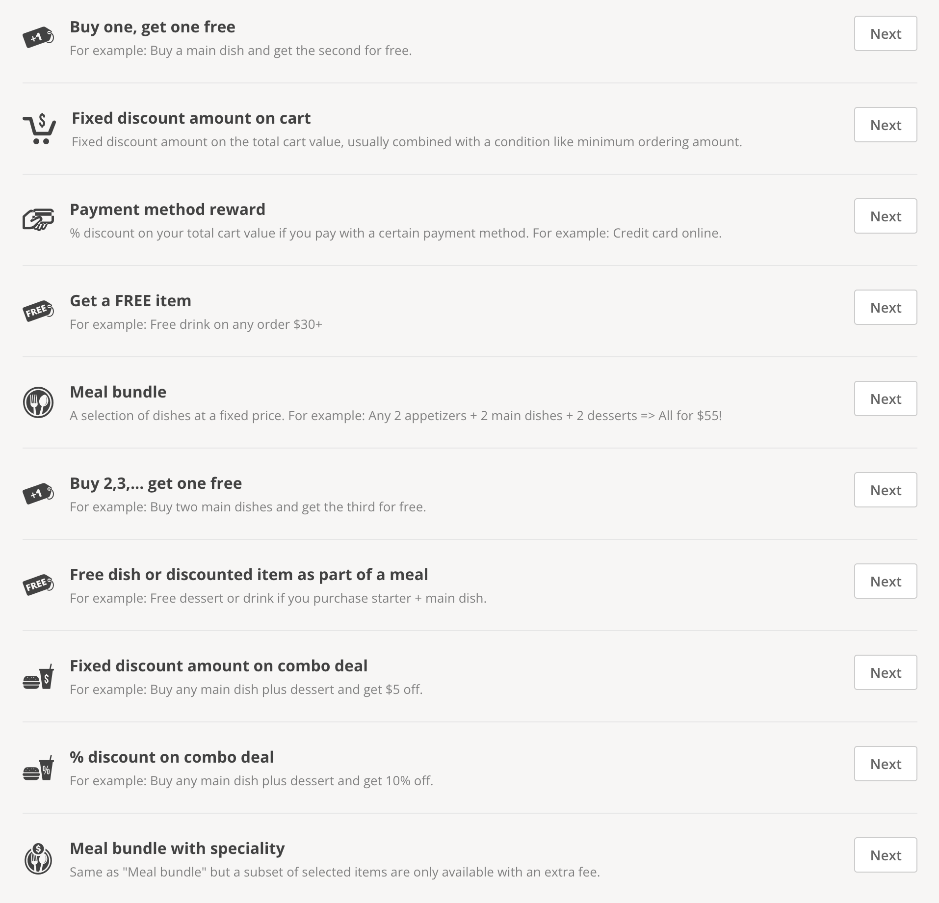Click the +1 tag icon for Buy 2,3,... get one free
The height and width of the screenshot is (903, 939).
38,493
